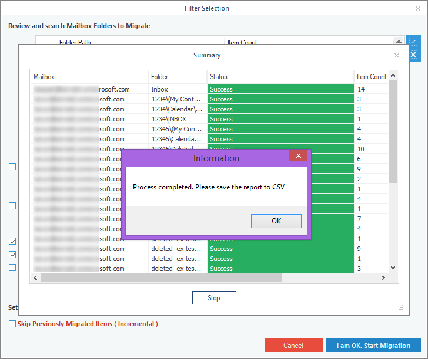
Task: Click the select all folders icon
Action: 413,42
